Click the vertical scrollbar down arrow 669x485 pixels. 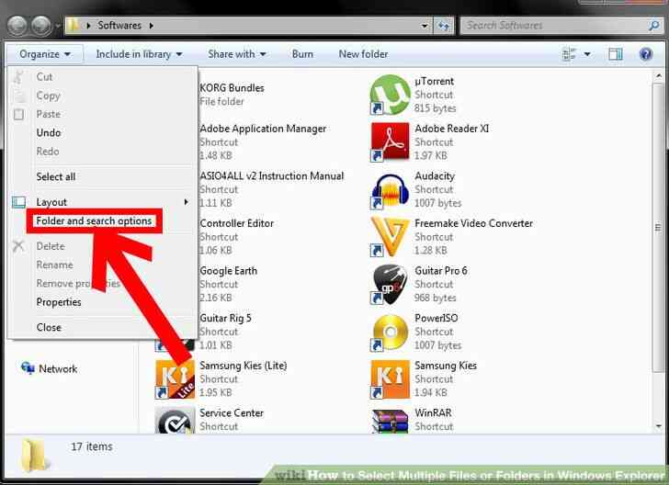[659, 426]
